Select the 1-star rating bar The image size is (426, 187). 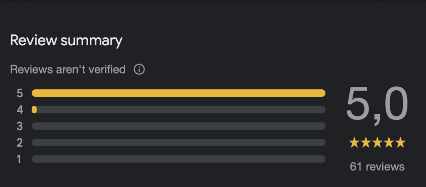[178, 159]
